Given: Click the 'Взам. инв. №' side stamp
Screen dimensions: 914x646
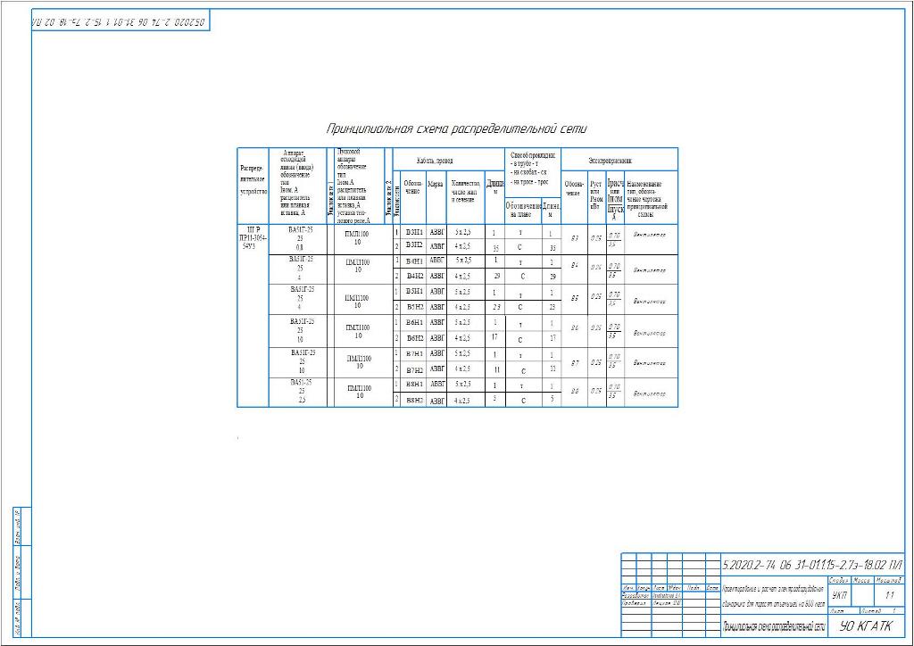Looking at the screenshot, I should pos(18,527).
